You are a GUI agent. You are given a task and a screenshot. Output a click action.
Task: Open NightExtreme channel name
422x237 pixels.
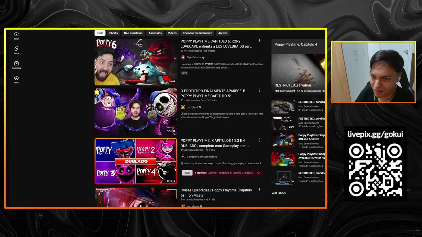194,57
